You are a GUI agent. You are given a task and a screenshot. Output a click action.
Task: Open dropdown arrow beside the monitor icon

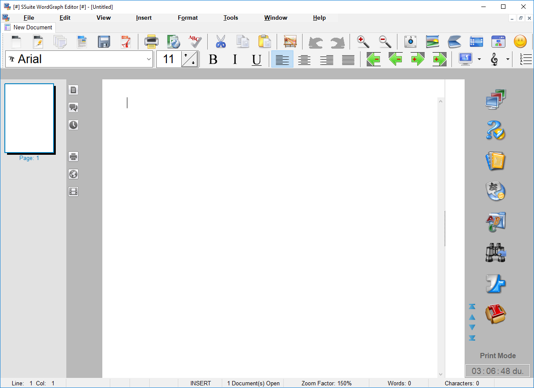click(479, 59)
